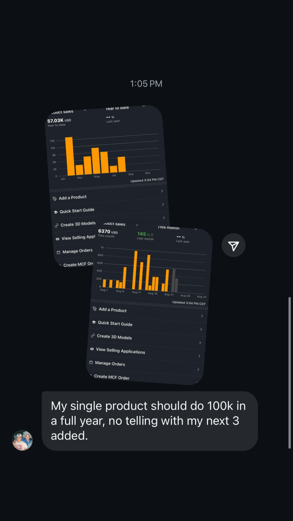Open the sender's profile picture avatar
The image size is (293, 521).
tap(22, 440)
